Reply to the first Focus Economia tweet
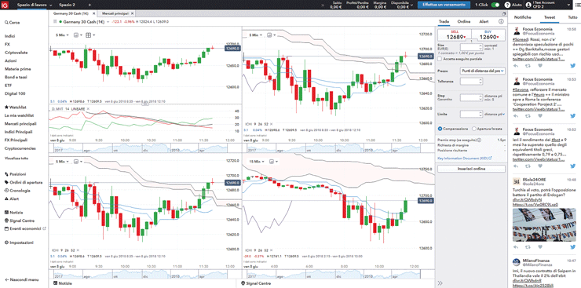The image size is (581, 288). (515, 65)
